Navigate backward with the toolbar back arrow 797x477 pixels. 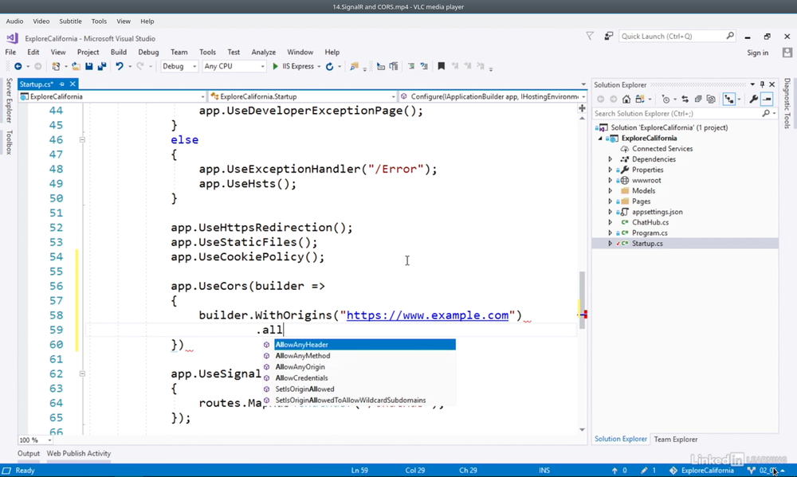(x=18, y=67)
